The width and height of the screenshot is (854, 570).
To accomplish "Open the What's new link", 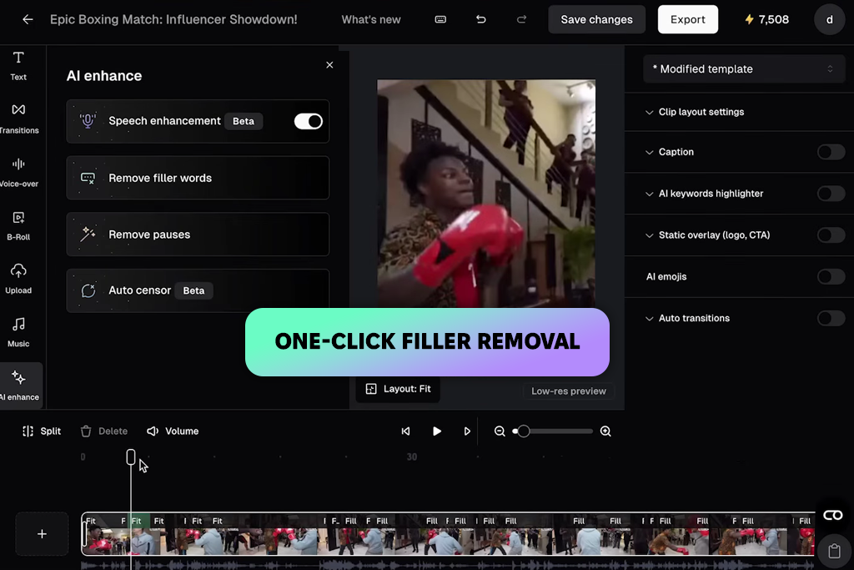I will click(x=371, y=20).
